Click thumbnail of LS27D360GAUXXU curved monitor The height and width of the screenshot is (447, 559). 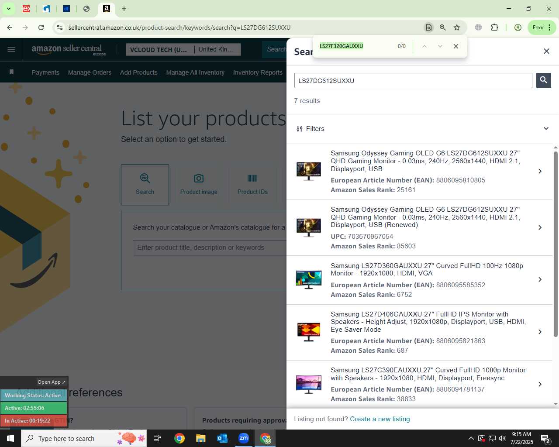[308, 279]
